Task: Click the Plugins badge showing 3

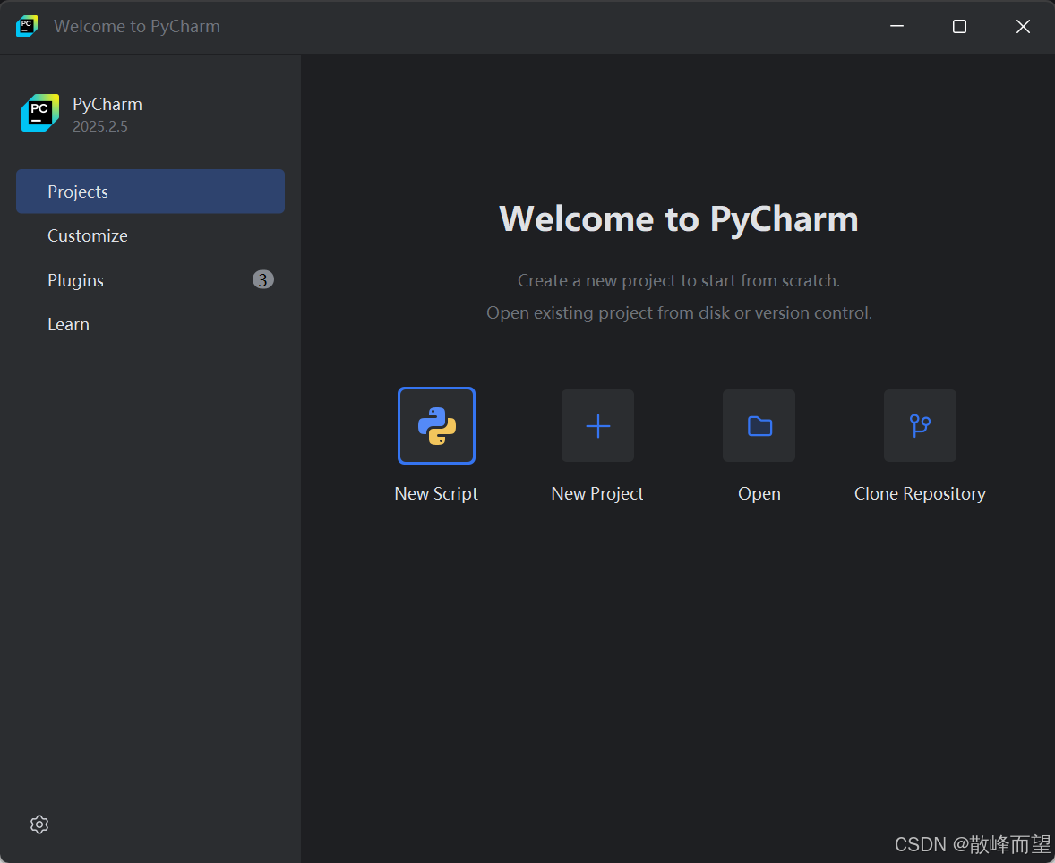Action: 263,280
